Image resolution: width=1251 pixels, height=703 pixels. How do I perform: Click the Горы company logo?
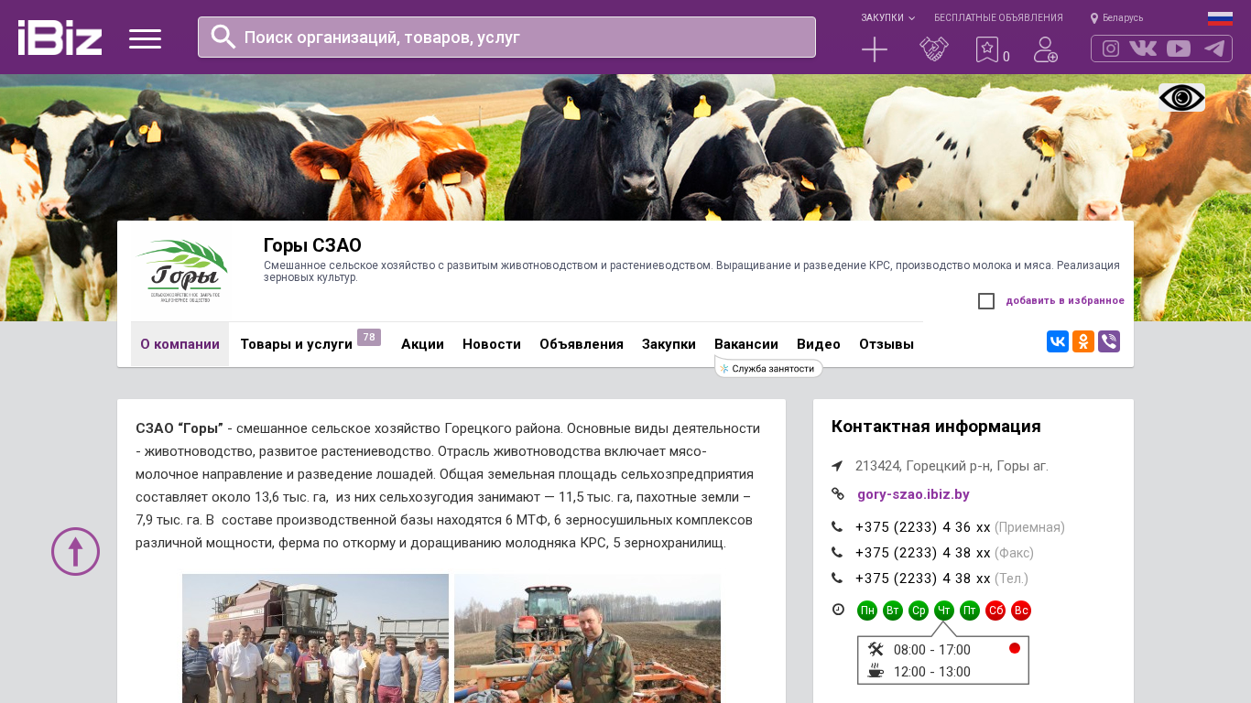[x=180, y=273]
